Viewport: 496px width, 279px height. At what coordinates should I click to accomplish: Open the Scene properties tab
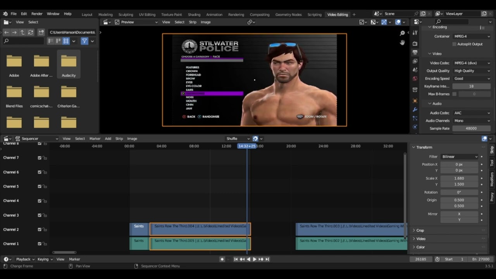pos(415,71)
